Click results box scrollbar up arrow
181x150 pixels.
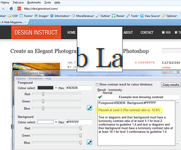point(177,103)
